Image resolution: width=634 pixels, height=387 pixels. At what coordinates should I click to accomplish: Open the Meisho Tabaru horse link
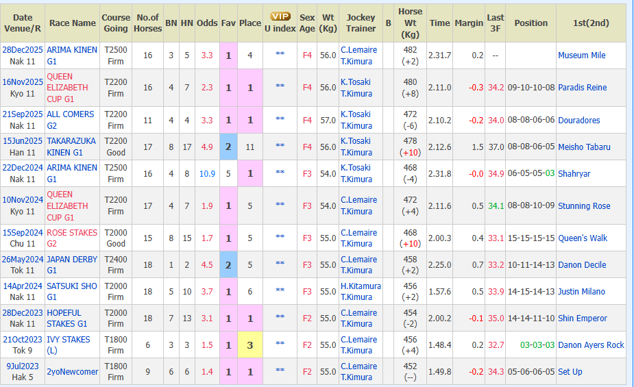coord(584,147)
